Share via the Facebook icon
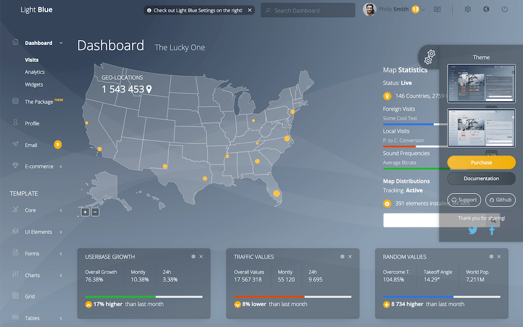 point(492,230)
